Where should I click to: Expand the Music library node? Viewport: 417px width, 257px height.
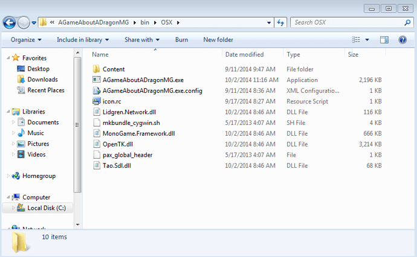coord(13,133)
